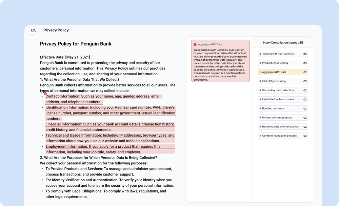Click the 'Privacy Policy' header title
Screen dimensions: 339x206
(x=56, y=30)
